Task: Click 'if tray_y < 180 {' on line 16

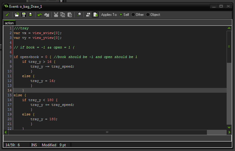Action: [40, 100]
